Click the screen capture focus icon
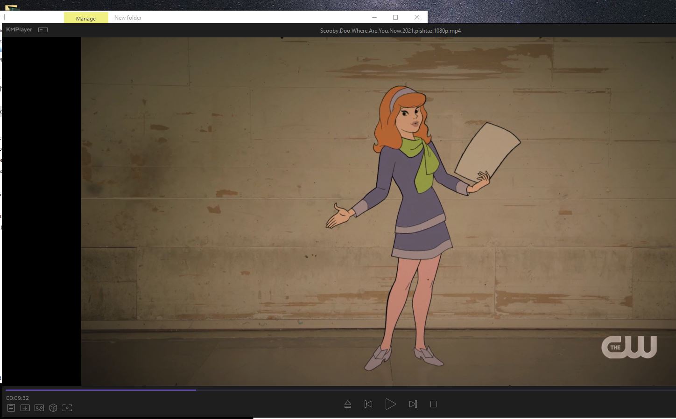 pyautogui.click(x=67, y=408)
